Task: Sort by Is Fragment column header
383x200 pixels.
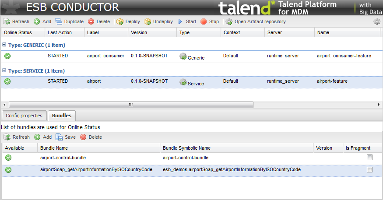Action: [362, 148]
